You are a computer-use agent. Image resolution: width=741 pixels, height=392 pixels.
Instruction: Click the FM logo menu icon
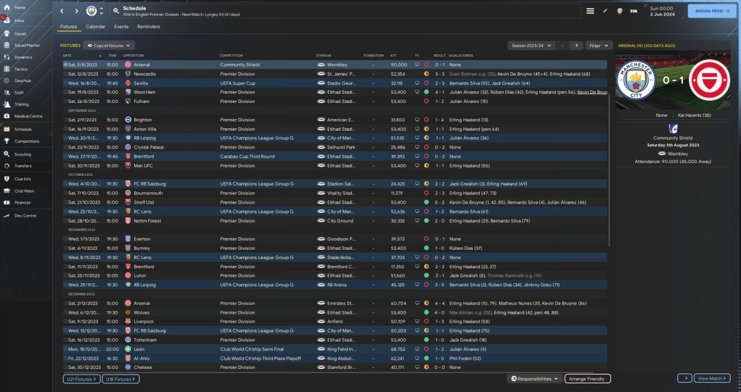(633, 11)
